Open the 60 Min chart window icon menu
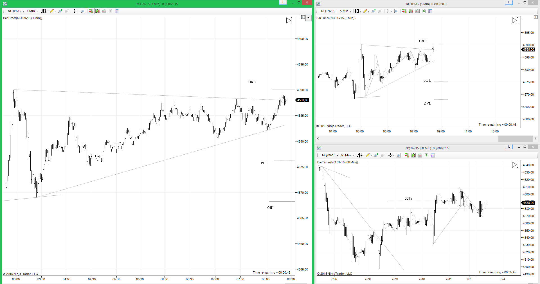The width and height of the screenshot is (540, 284). (319, 148)
